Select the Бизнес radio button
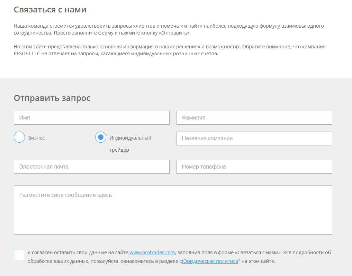This screenshot has width=352, height=276. click(x=19, y=137)
